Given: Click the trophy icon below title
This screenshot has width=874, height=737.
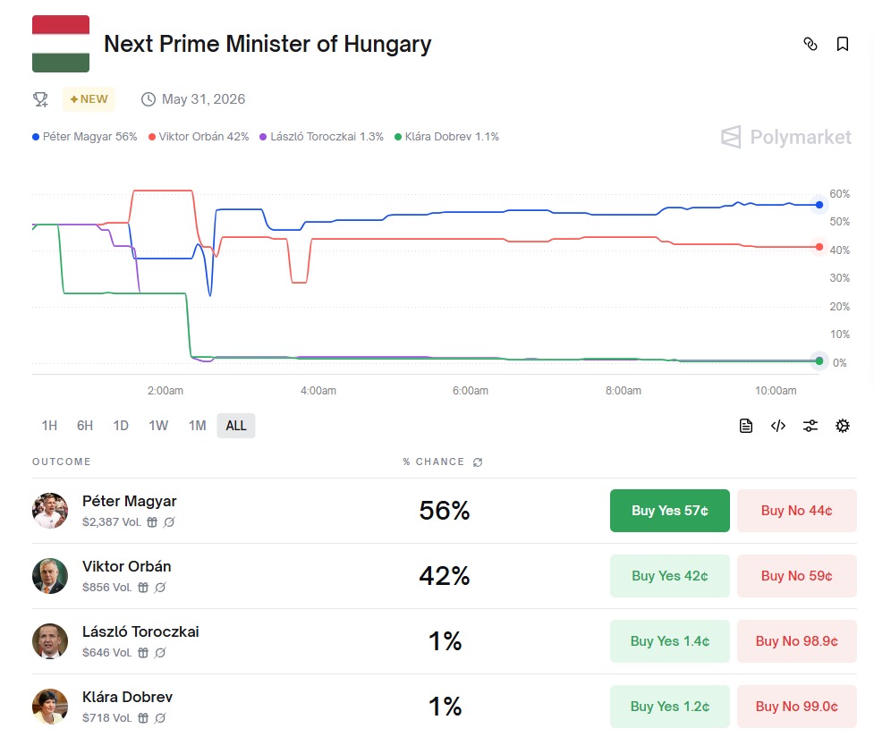Looking at the screenshot, I should (40, 99).
